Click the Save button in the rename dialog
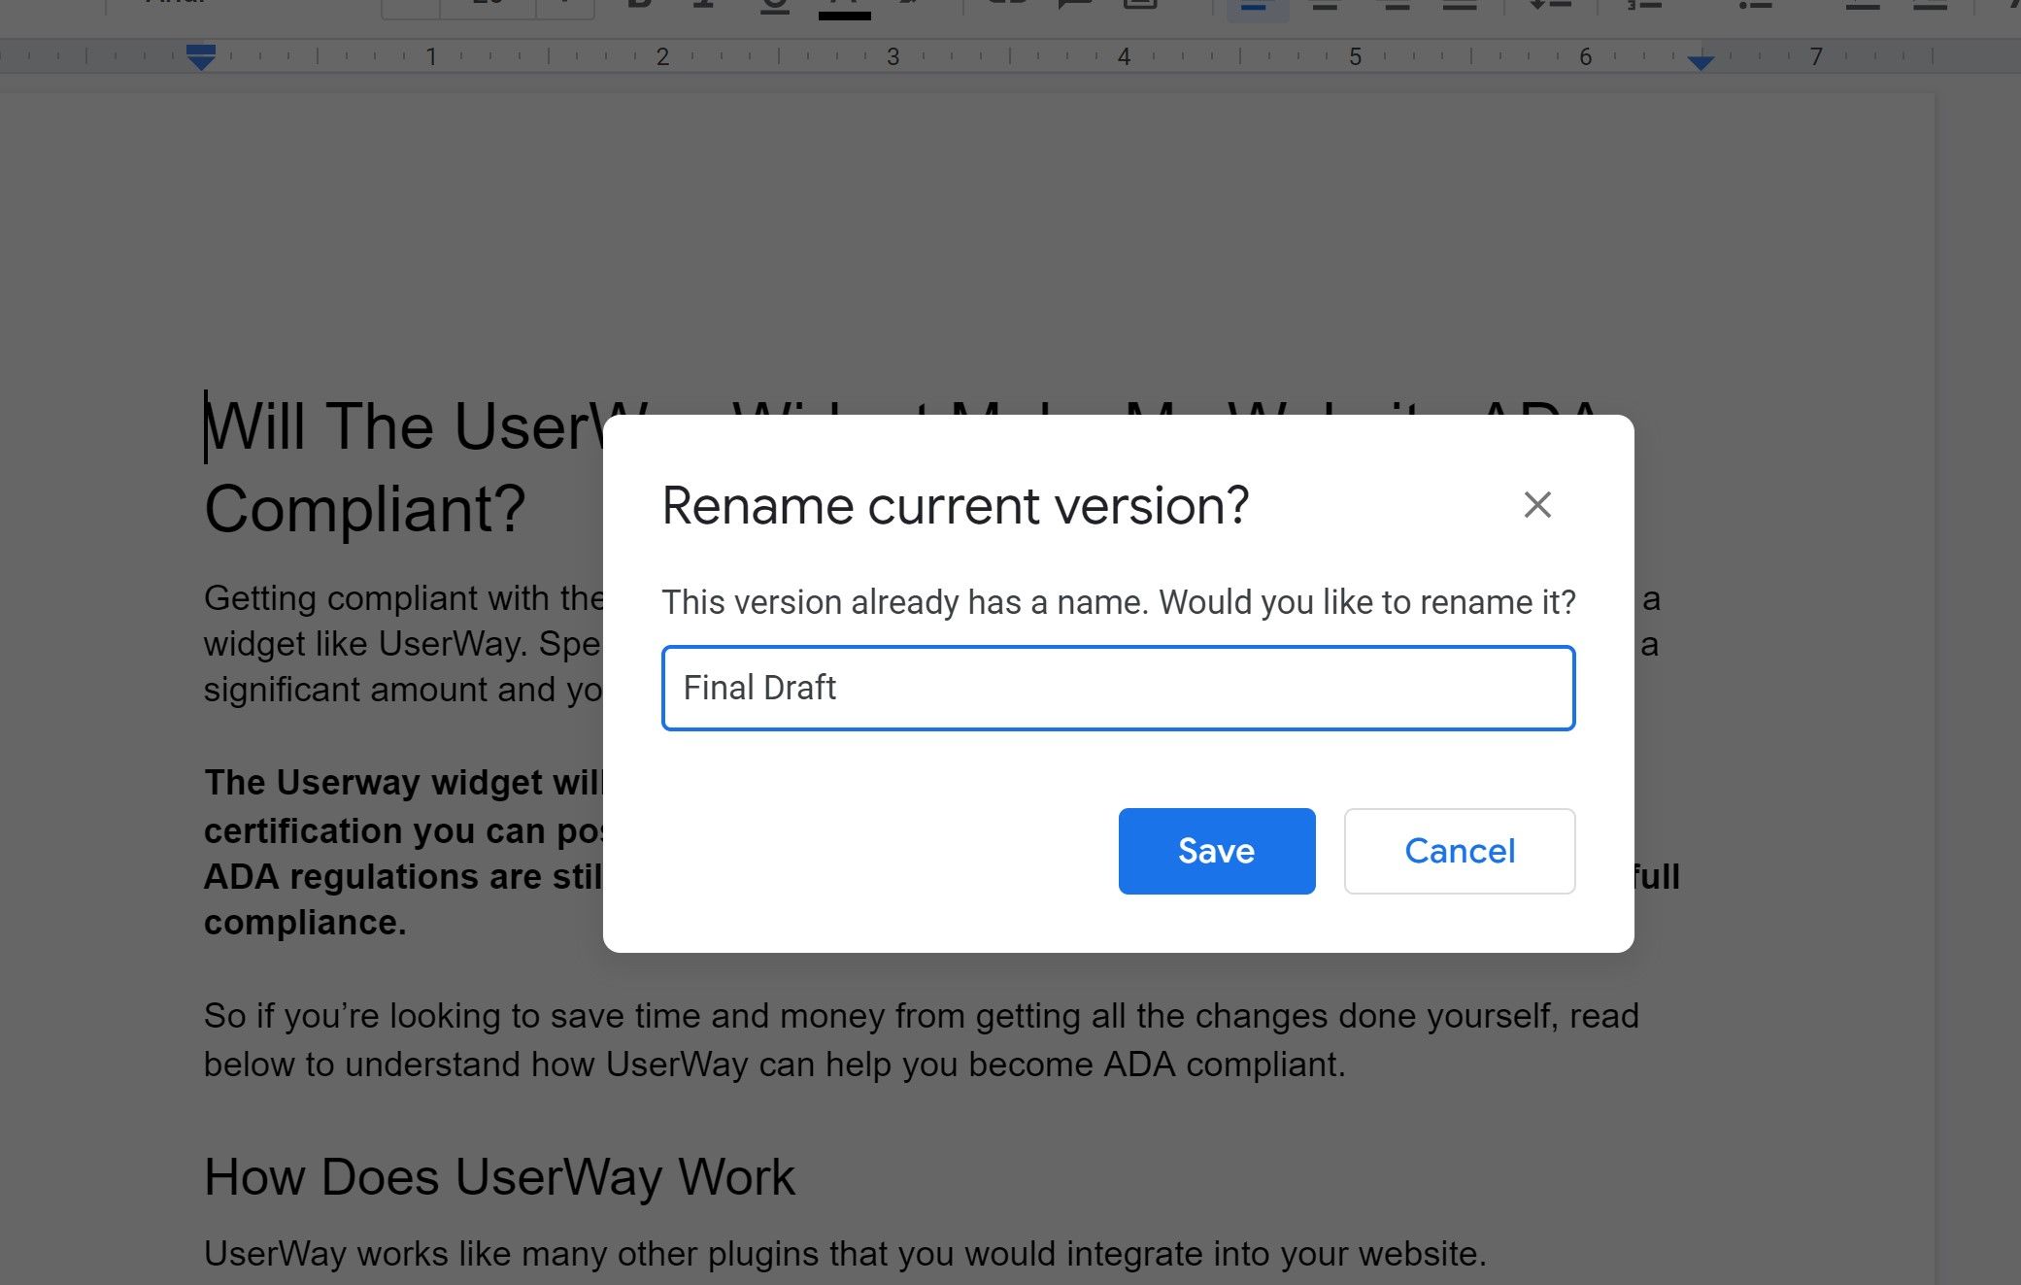2021x1285 pixels. point(1216,851)
